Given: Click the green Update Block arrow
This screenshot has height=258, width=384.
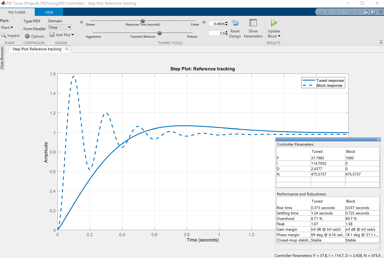Looking at the screenshot, I should tap(274, 23).
